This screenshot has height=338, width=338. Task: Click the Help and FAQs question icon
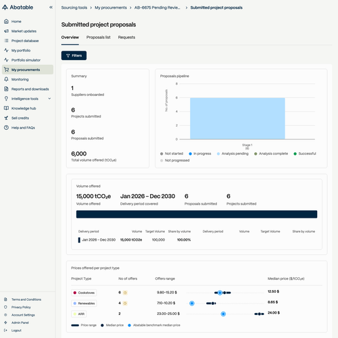click(6, 128)
